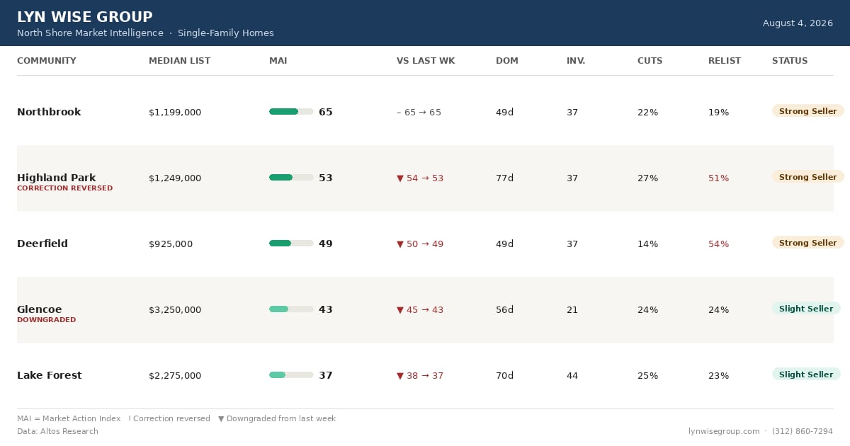This screenshot has width=850, height=446.
Task: Click the (312) 860-7294 phone number
Action: pos(803,431)
